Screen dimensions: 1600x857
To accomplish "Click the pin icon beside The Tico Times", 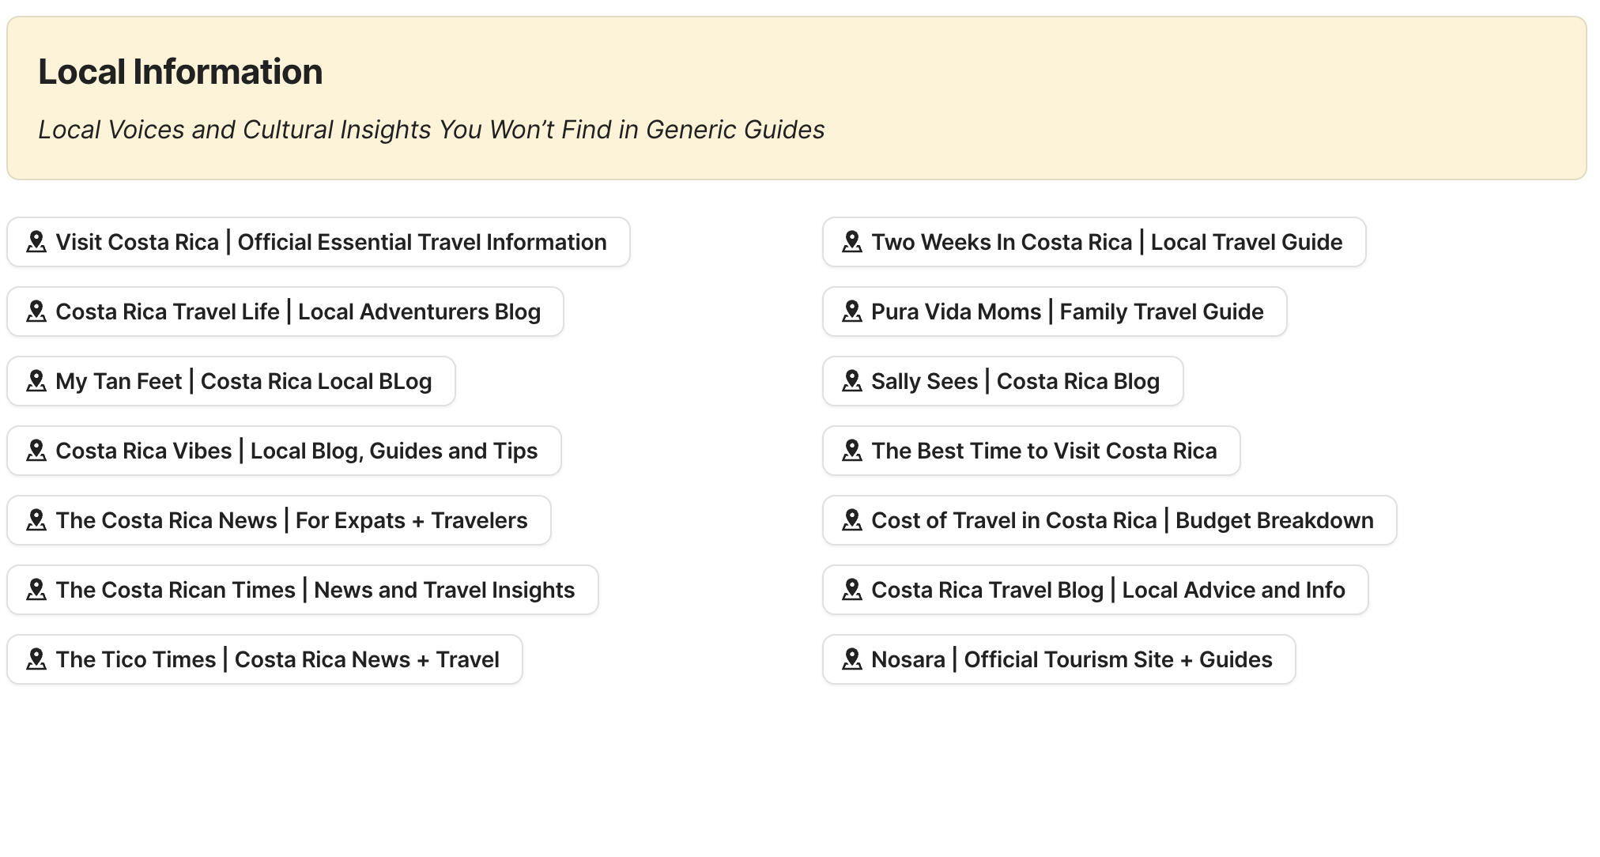I will click(x=36, y=659).
